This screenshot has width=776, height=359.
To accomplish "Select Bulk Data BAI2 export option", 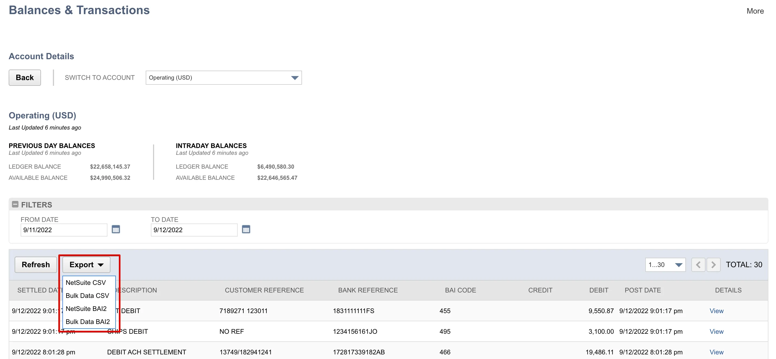I will pos(88,322).
